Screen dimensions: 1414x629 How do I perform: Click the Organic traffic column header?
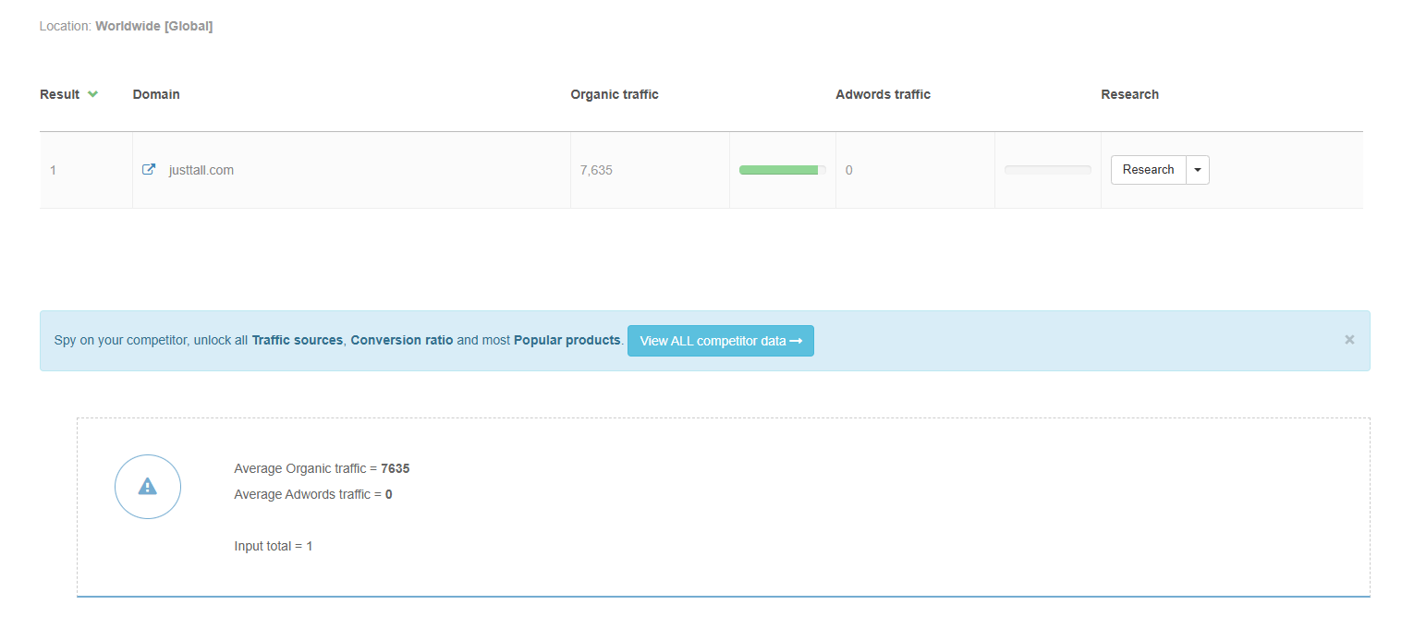click(x=615, y=94)
